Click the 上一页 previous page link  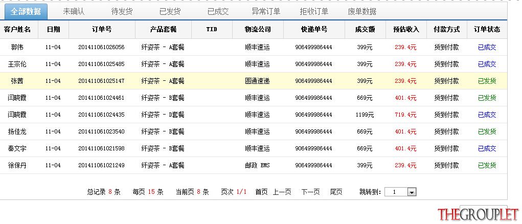(x=282, y=192)
